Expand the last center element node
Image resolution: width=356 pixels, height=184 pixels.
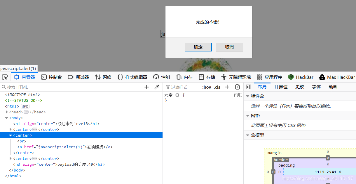tap(11, 158)
